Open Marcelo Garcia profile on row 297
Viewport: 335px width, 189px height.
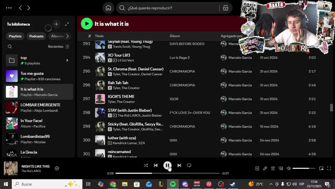[240, 99]
